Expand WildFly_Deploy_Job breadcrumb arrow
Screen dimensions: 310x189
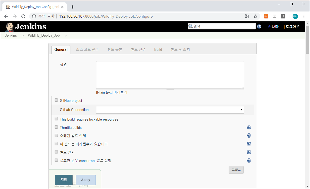click(66, 36)
